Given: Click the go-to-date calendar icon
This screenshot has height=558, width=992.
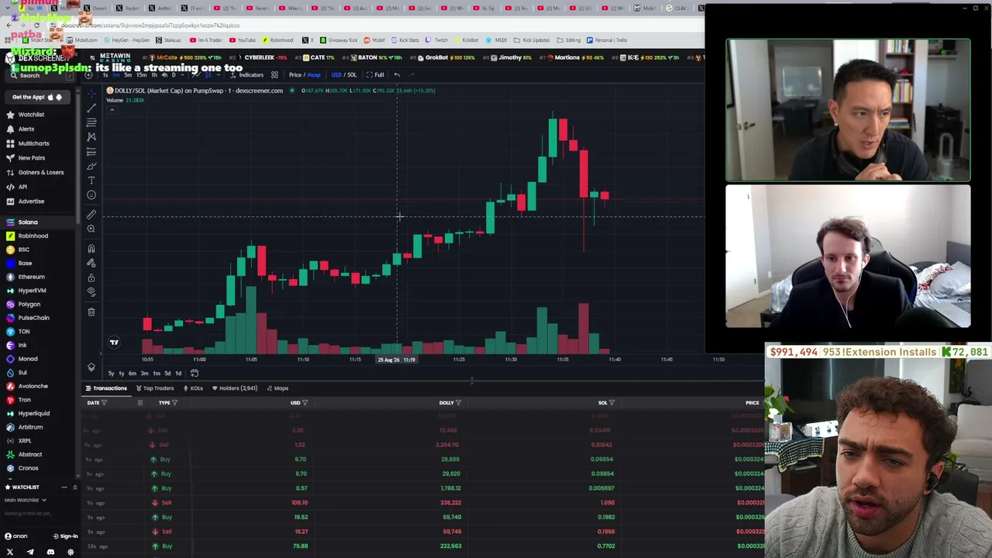Looking at the screenshot, I should click(x=195, y=373).
